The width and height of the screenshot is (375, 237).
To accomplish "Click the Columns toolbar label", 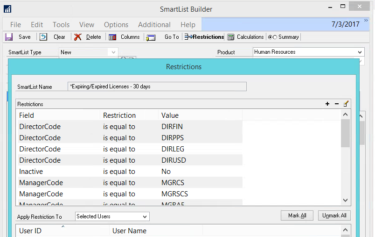I will coord(130,37).
